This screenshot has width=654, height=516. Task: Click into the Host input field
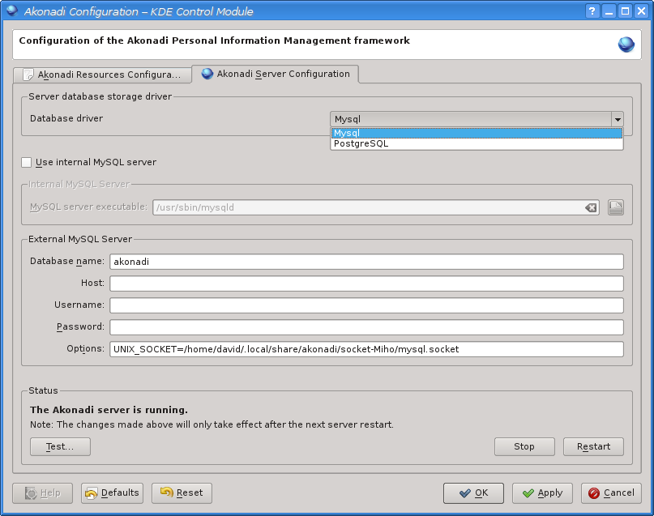pos(366,284)
